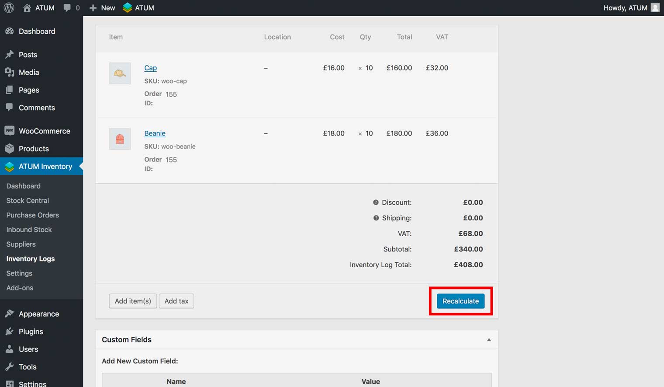Open Purchase Orders in ATUM submenu
The height and width of the screenshot is (387, 664).
[32, 215]
